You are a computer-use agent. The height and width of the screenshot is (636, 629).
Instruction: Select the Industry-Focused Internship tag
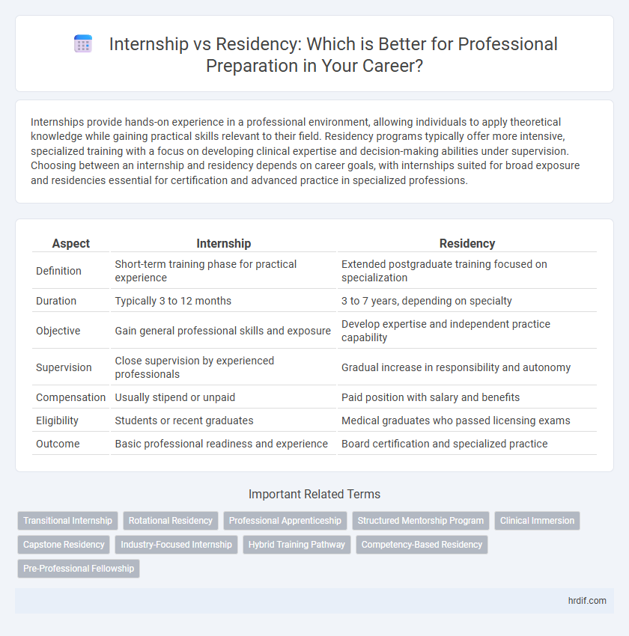(176, 544)
